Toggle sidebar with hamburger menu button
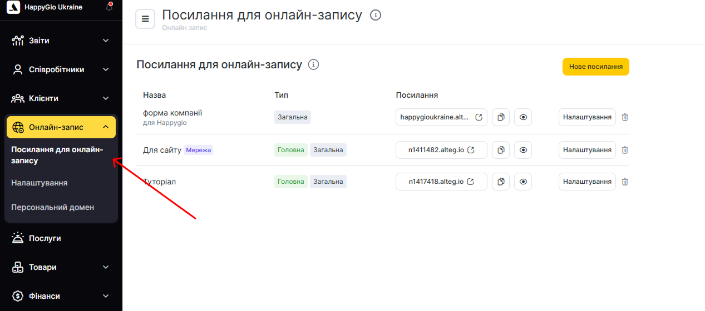This screenshot has height=311, width=705. click(145, 19)
